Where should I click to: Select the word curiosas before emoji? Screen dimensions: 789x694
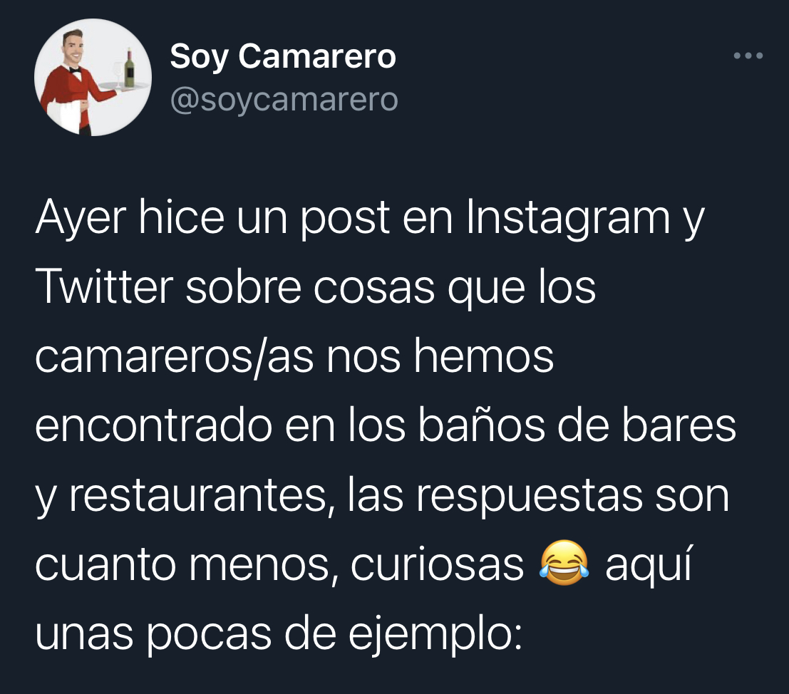tap(437, 564)
